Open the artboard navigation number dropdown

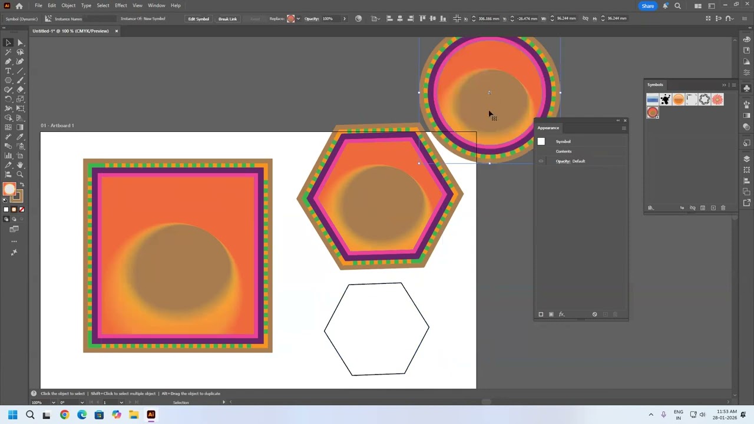point(121,403)
